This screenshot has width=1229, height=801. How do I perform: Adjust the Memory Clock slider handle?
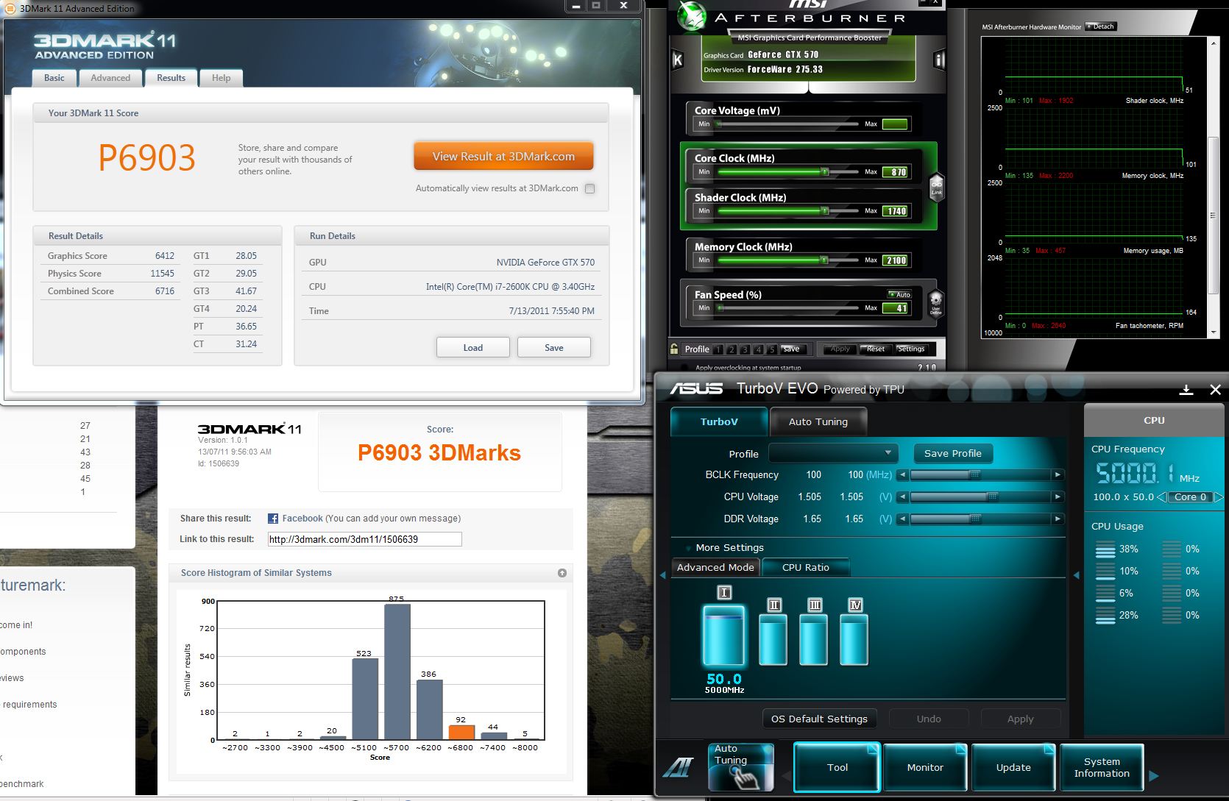(x=825, y=260)
